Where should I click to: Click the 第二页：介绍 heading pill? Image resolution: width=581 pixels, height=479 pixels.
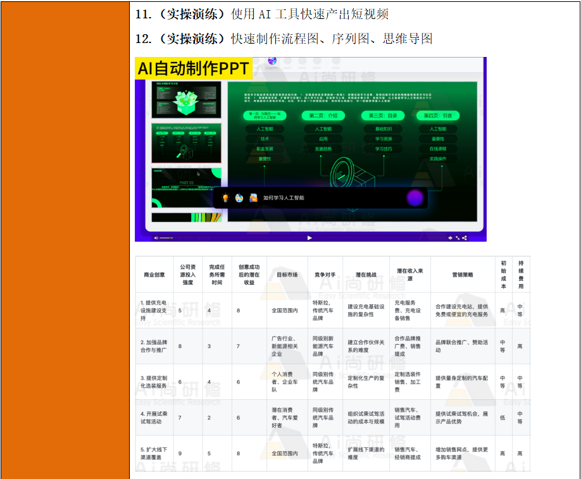point(323,116)
